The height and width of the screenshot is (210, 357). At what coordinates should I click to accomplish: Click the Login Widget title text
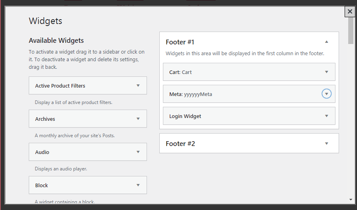(185, 116)
